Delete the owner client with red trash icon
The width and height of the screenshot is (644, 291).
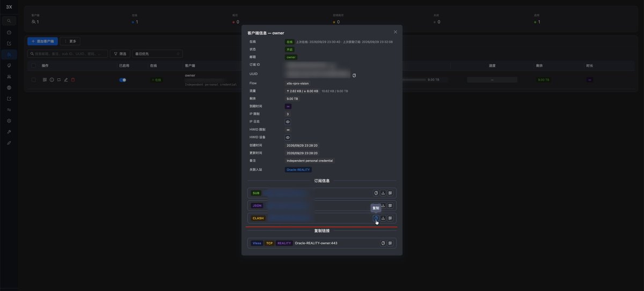pos(73,80)
